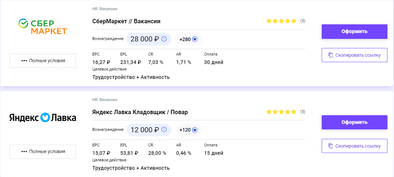Click copy icon in SberMarket copy link button
Image resolution: width=394 pixels, height=177 pixels.
[330, 55]
